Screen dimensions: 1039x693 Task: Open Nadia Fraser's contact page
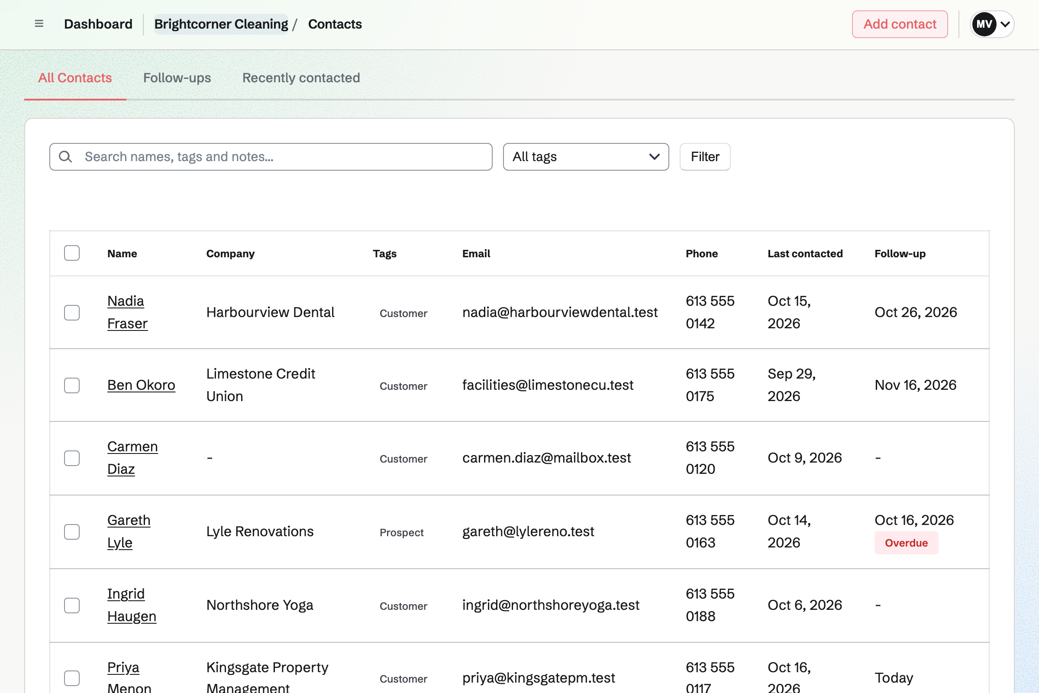[x=127, y=312]
